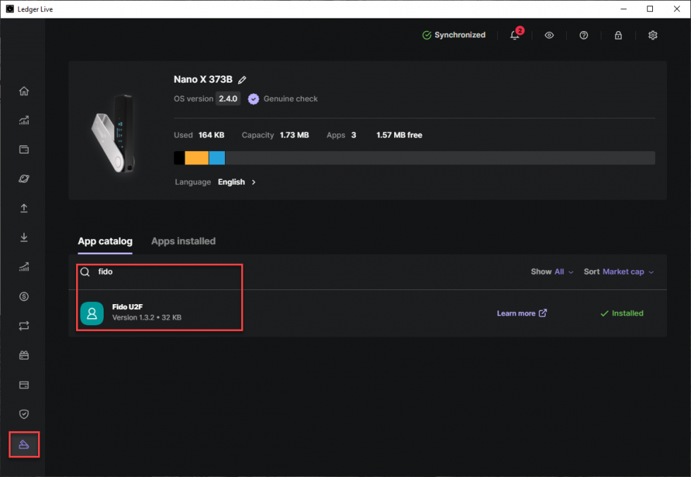Expand the Language English chevron
Screen dimensions: 691x477
(x=254, y=182)
